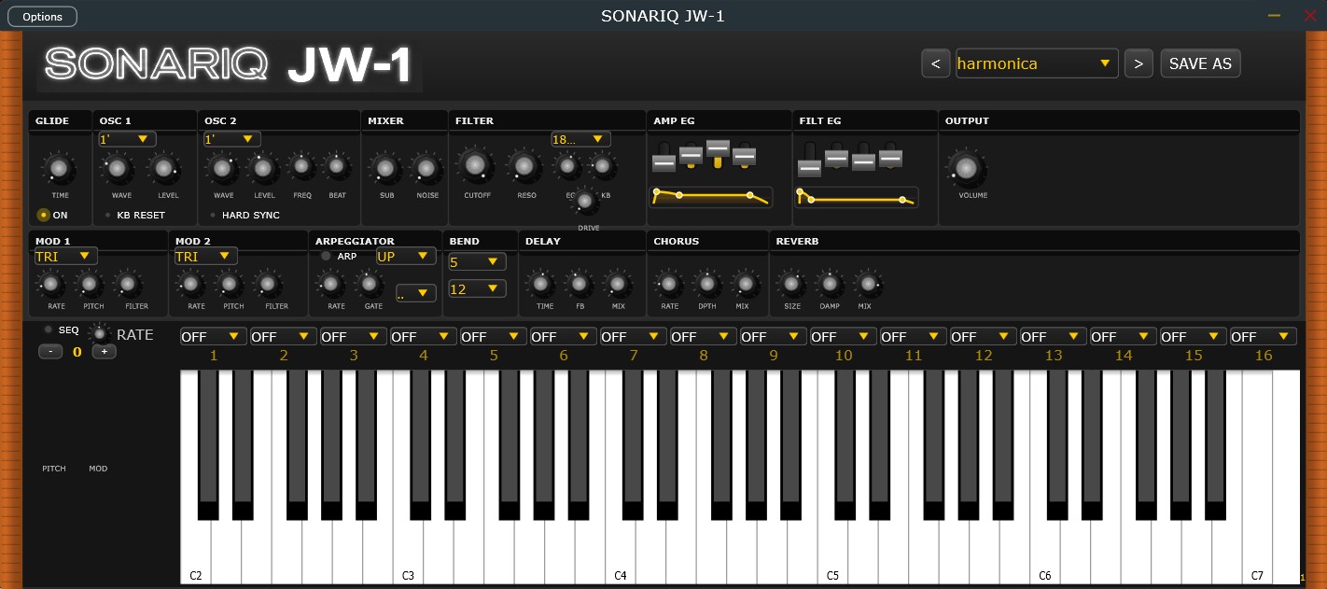1327x589 pixels.
Task: Click the SAVE AS button
Action: [x=1200, y=63]
